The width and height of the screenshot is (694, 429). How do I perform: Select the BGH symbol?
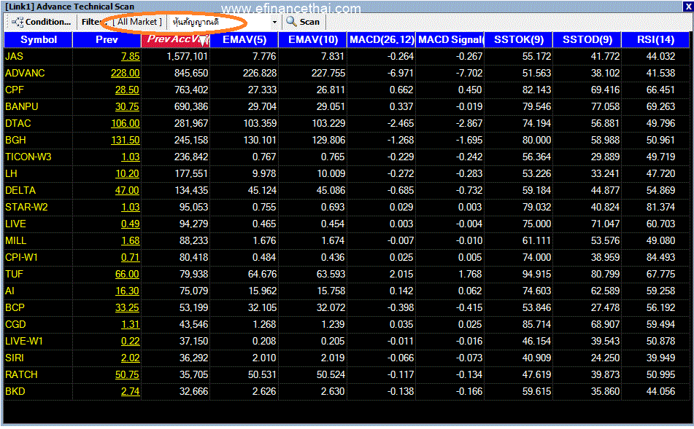coord(15,141)
